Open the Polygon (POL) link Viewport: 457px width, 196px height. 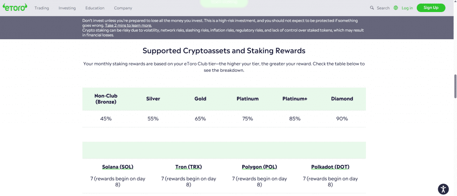[x=259, y=167]
